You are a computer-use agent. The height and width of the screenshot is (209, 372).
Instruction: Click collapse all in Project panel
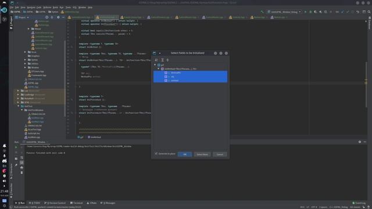52,17
